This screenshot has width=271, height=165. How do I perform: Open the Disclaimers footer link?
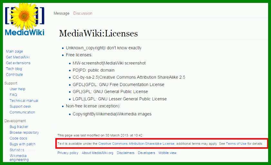click(126, 153)
